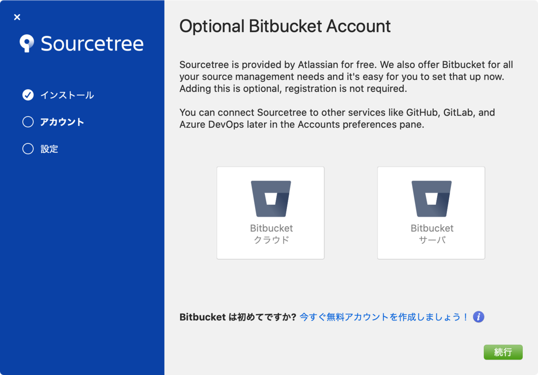Click the empty circle beside アカウント
The image size is (538, 375).
point(28,122)
